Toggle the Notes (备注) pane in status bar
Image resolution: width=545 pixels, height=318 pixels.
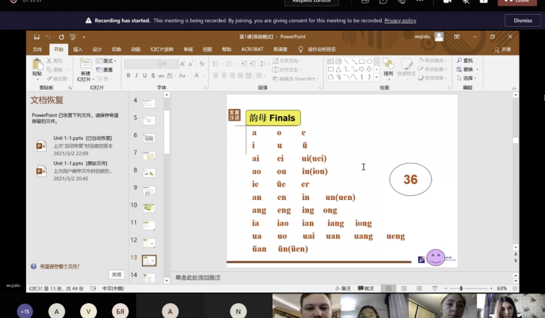(343, 288)
